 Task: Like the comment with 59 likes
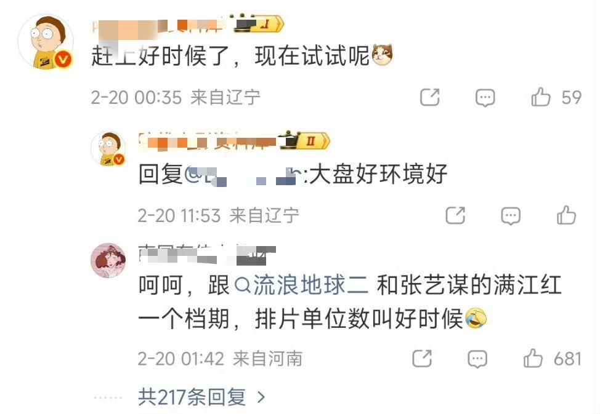541,97
